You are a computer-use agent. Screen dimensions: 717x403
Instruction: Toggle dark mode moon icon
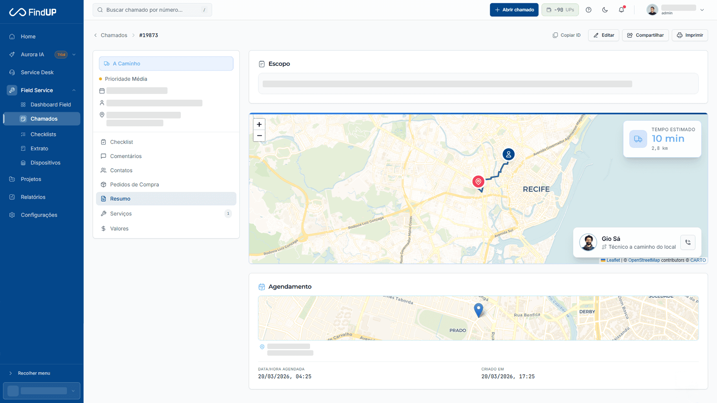coord(605,10)
